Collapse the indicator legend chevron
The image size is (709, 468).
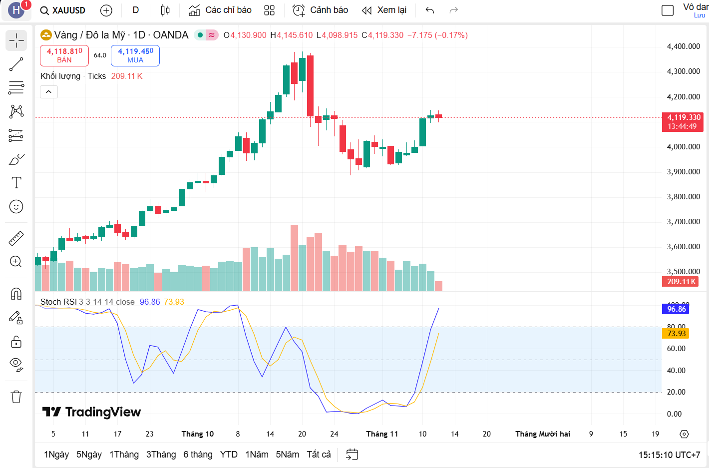point(49,92)
